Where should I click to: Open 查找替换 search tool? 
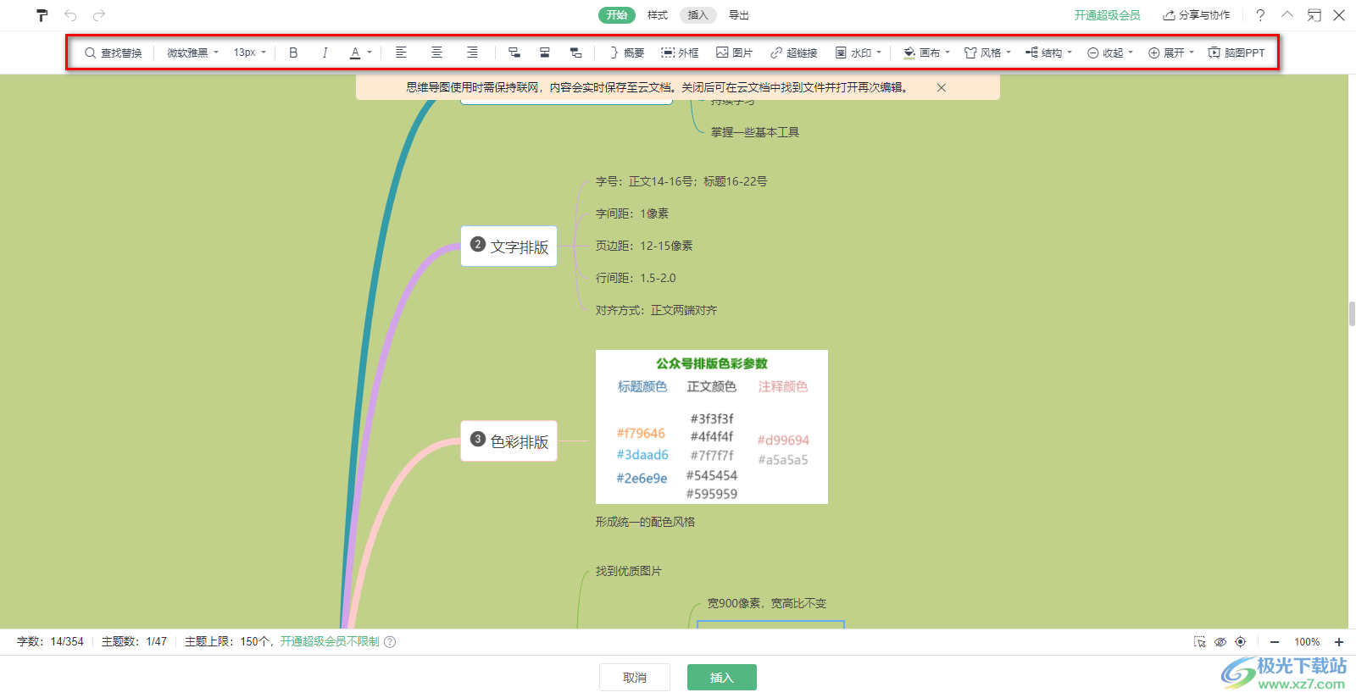pos(114,53)
